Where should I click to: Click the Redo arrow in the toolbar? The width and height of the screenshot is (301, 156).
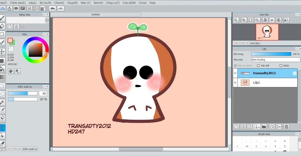click(x=61, y=8)
